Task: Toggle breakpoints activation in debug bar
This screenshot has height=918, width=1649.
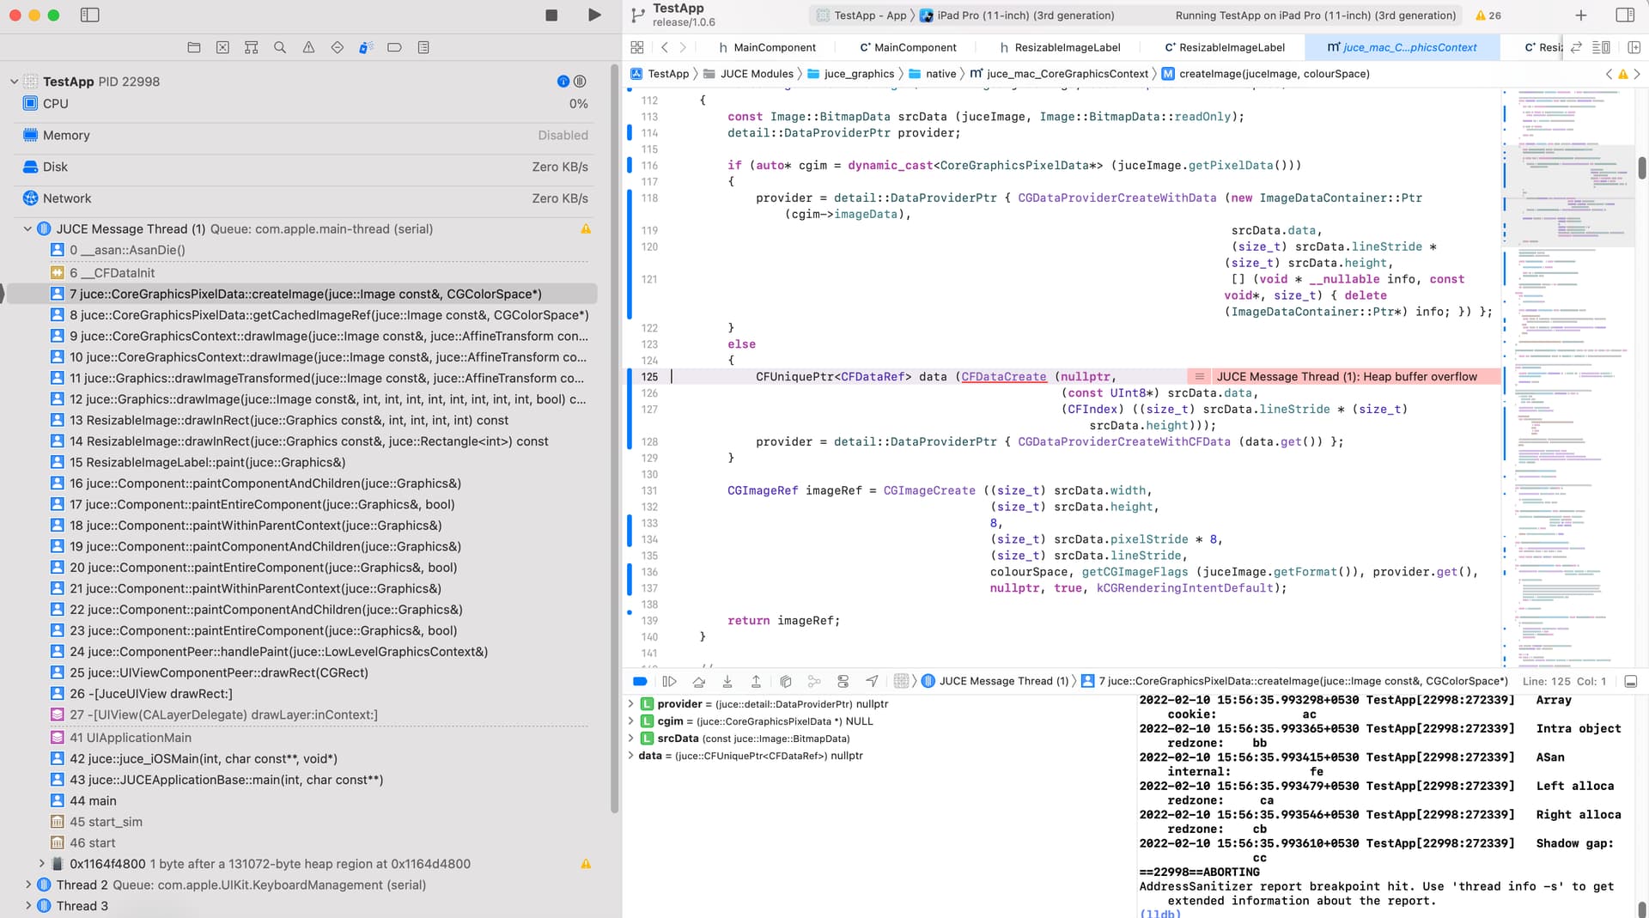Action: (640, 681)
